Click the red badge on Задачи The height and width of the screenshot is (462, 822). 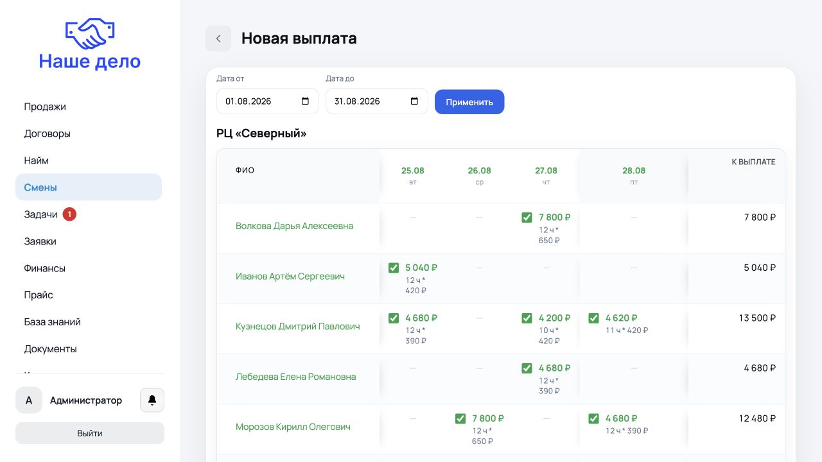click(x=69, y=214)
